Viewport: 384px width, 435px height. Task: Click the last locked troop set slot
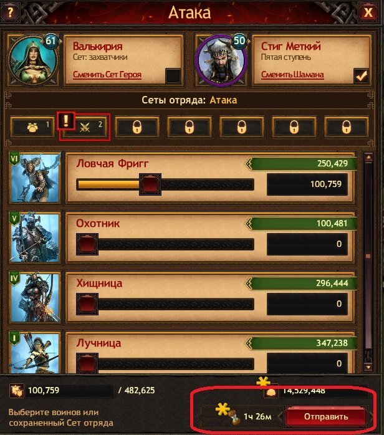[x=347, y=127]
